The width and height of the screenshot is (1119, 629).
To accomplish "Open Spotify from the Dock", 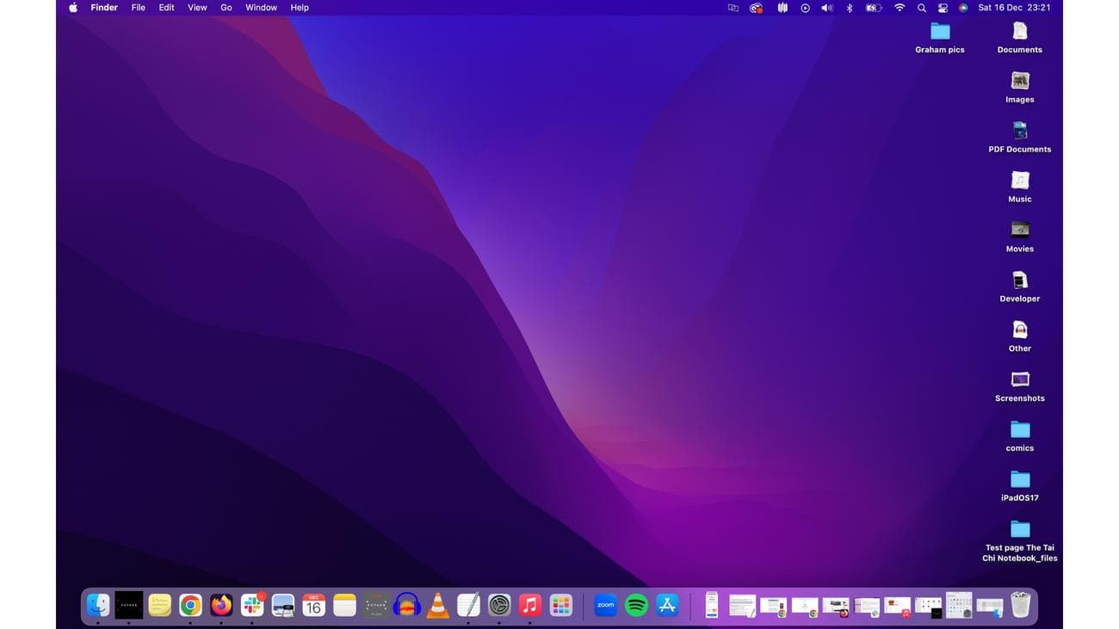I will (x=635, y=605).
